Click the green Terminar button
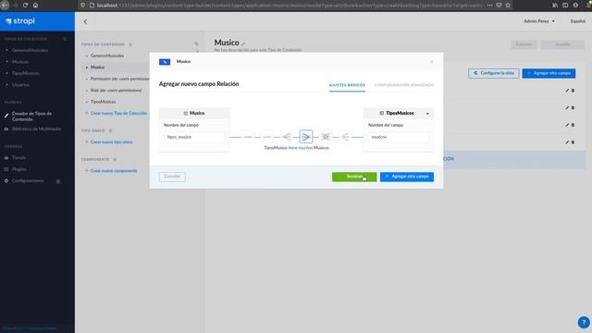Image resolution: width=592 pixels, height=333 pixels. (354, 177)
